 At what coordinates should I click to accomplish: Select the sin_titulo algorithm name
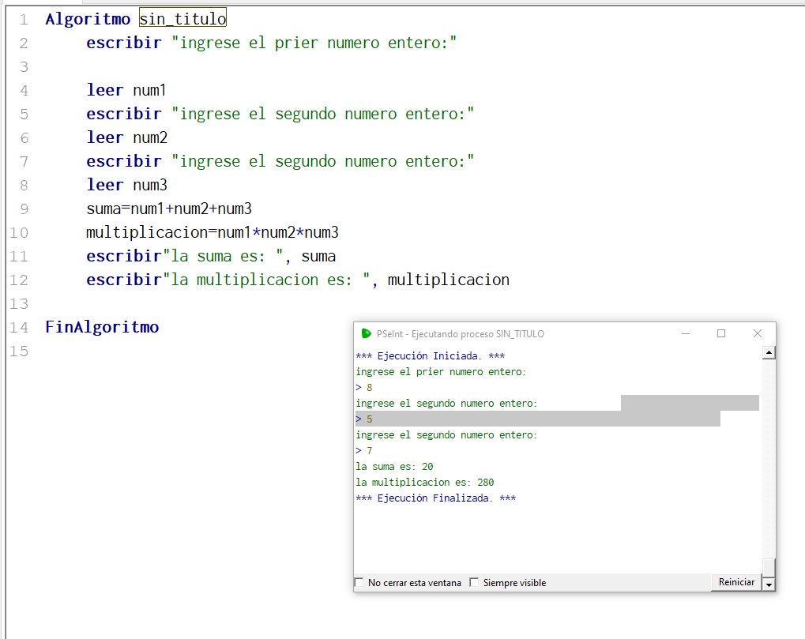pos(182,19)
